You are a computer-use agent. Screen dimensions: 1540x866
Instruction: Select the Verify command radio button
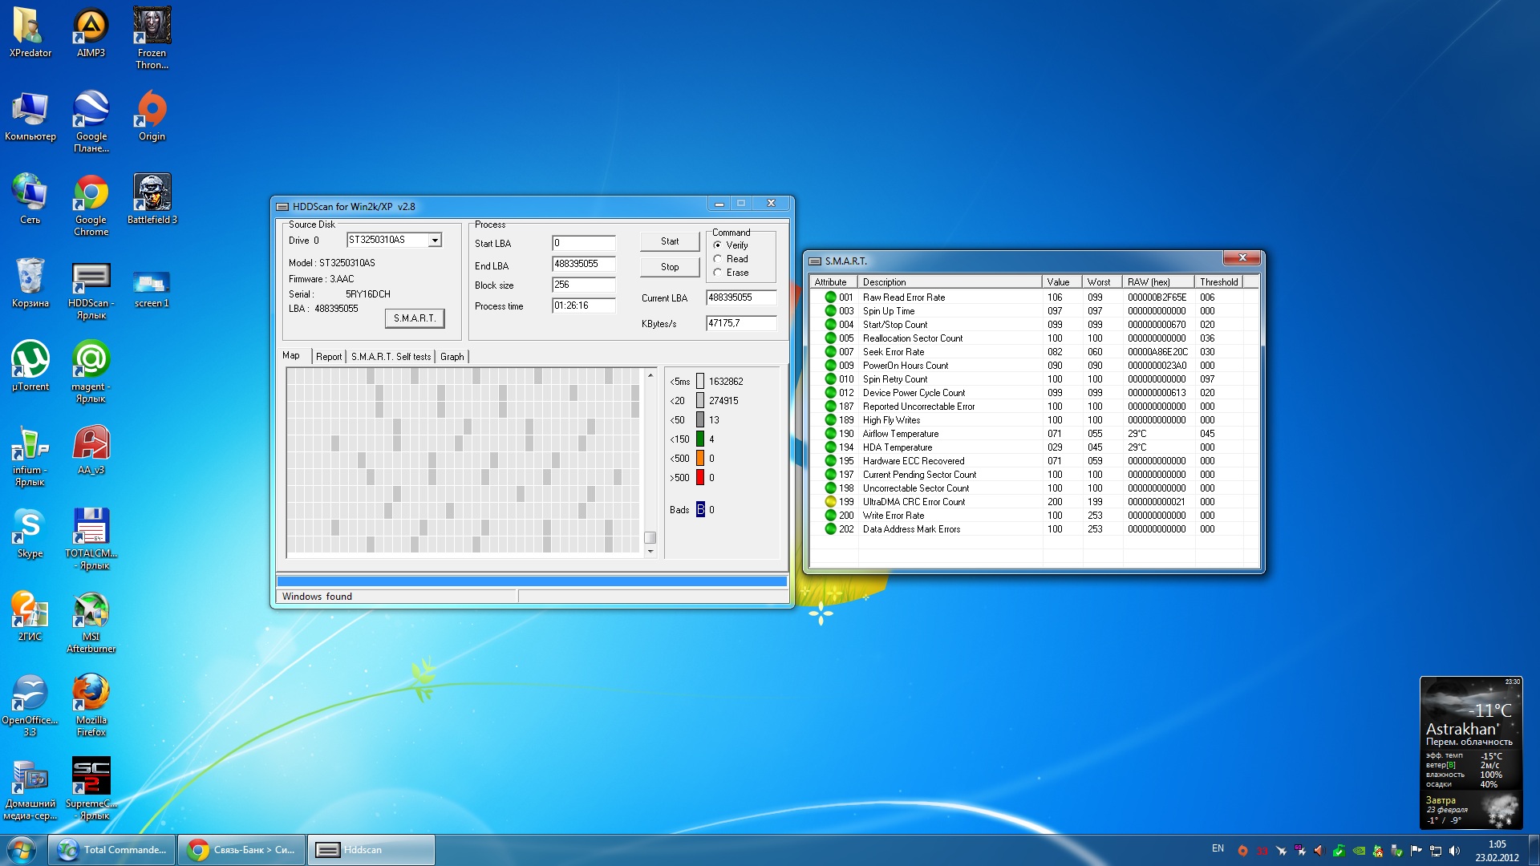(x=718, y=245)
